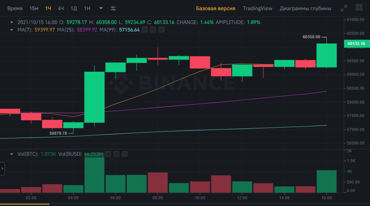Select the 1Ч interval
This screenshot has height=206, width=370.
point(48,9)
